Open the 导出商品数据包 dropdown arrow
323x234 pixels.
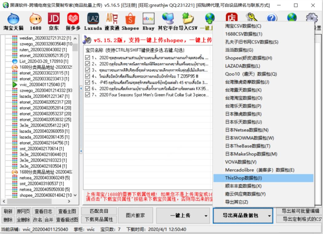pyautogui.click(x=269, y=216)
